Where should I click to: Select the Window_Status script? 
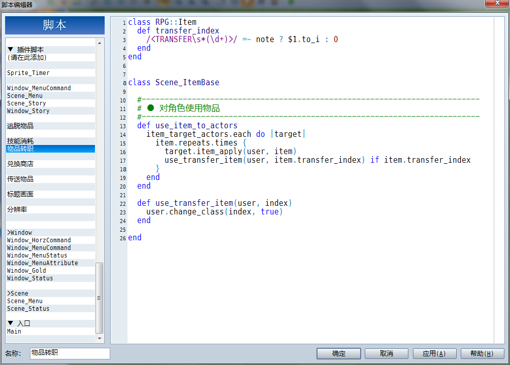click(x=50, y=278)
